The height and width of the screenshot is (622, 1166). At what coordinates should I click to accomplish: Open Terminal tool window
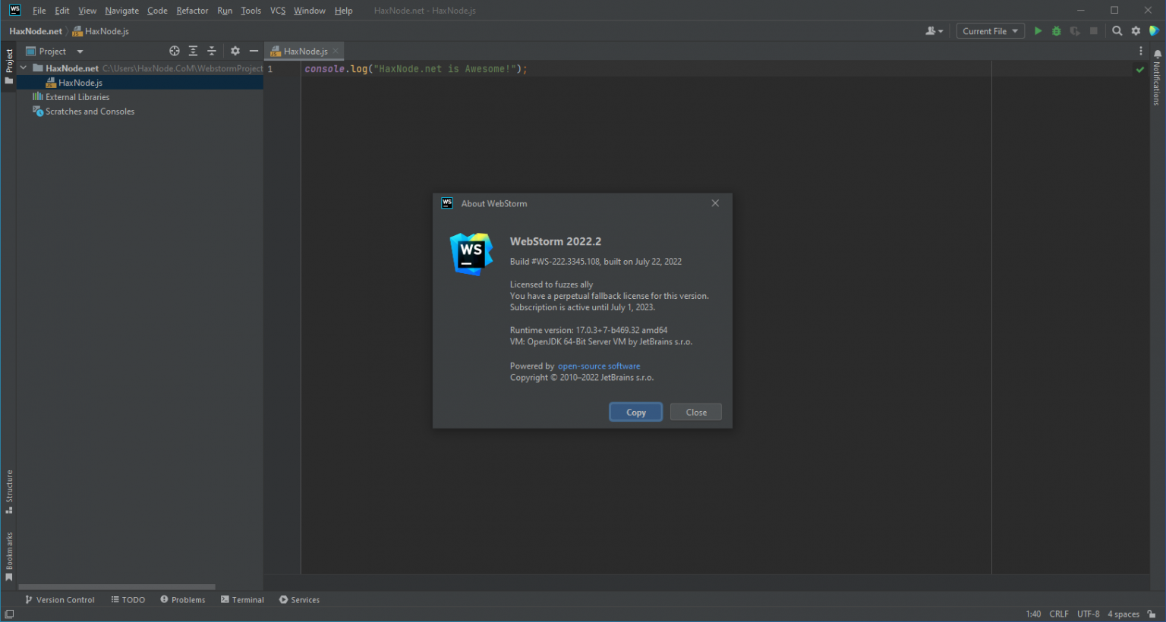pyautogui.click(x=242, y=599)
